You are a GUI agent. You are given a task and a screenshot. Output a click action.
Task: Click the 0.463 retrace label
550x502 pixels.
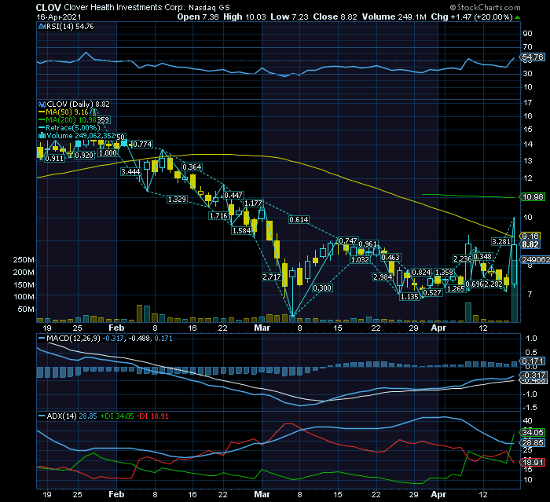(x=390, y=257)
